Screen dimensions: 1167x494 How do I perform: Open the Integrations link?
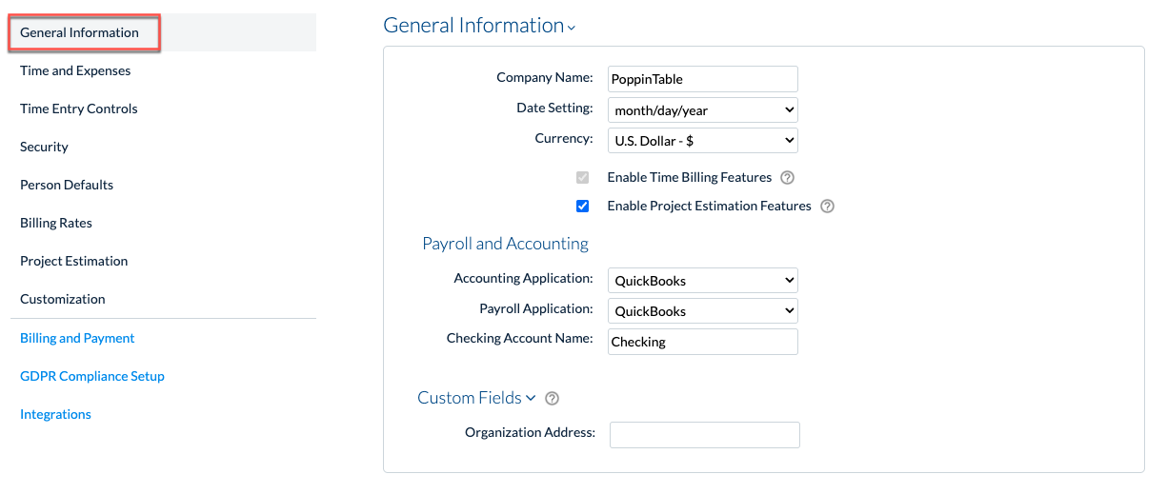(x=55, y=414)
